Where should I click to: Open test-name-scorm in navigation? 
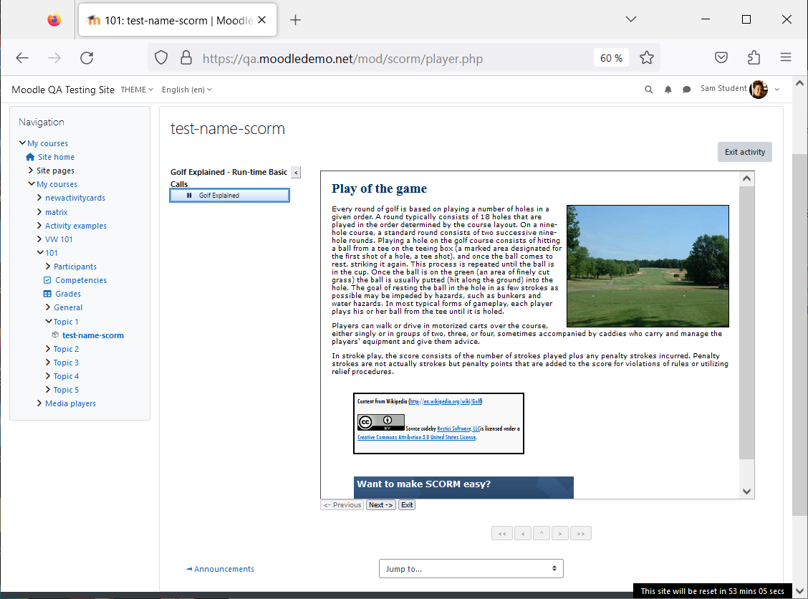(x=92, y=335)
